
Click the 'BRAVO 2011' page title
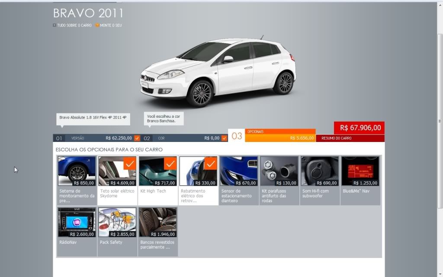click(88, 13)
